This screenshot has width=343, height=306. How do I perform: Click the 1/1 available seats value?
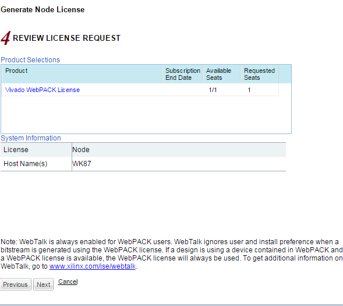(213, 90)
